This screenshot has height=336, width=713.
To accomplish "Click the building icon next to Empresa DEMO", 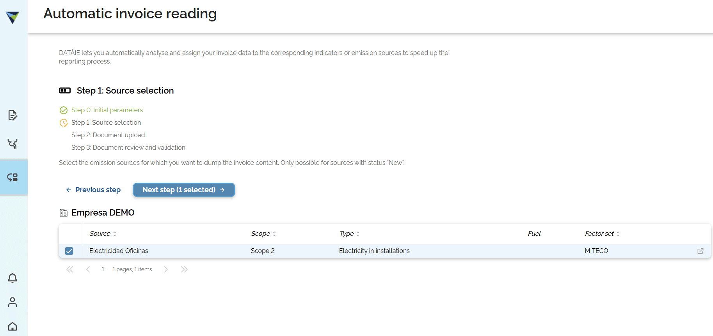I will pyautogui.click(x=64, y=213).
